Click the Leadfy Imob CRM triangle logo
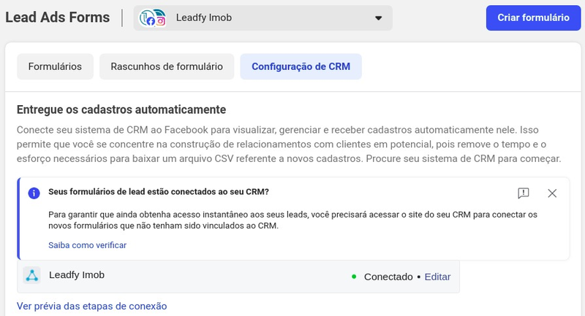585x316 pixels. [32, 275]
